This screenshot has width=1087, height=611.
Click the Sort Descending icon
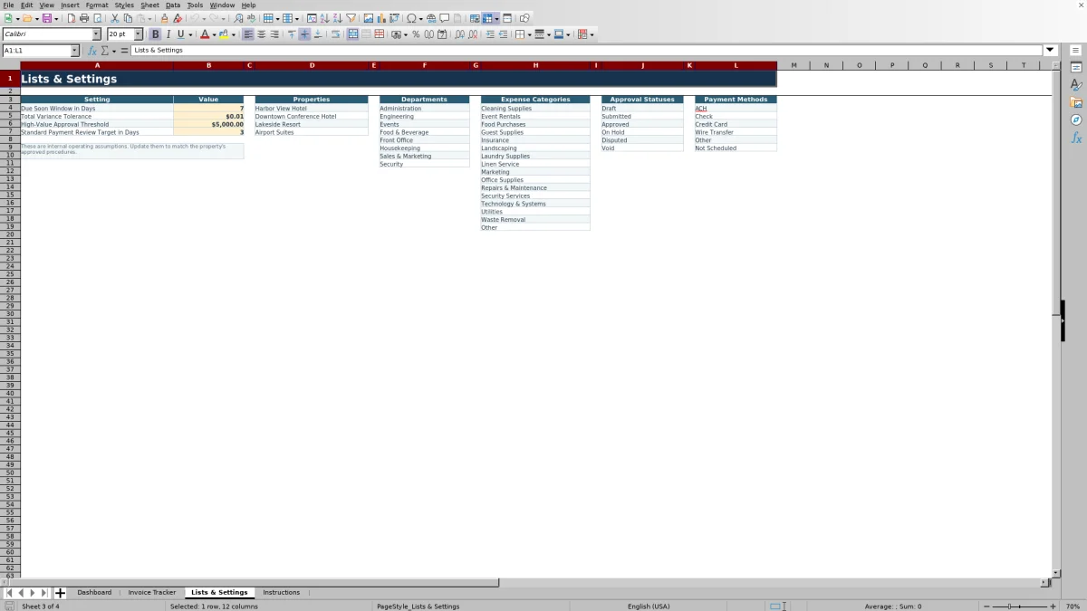337,18
